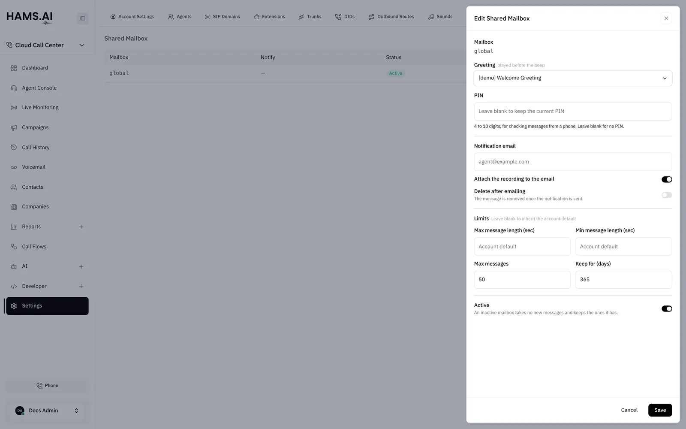Click the Settings gear icon
Viewport: 686px width, 429px height.
point(14,306)
